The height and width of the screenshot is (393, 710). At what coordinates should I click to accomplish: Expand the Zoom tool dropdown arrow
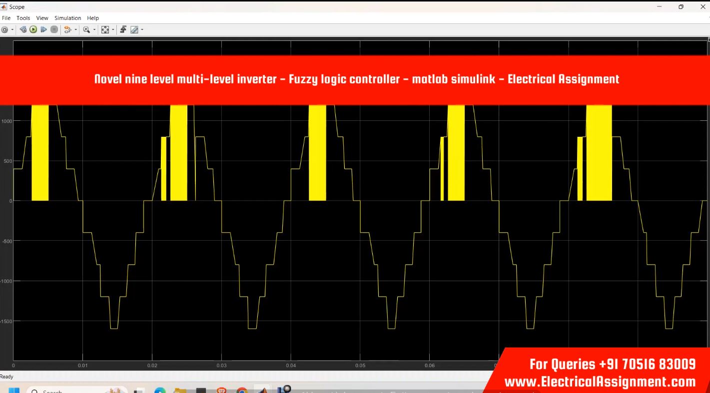pos(94,29)
